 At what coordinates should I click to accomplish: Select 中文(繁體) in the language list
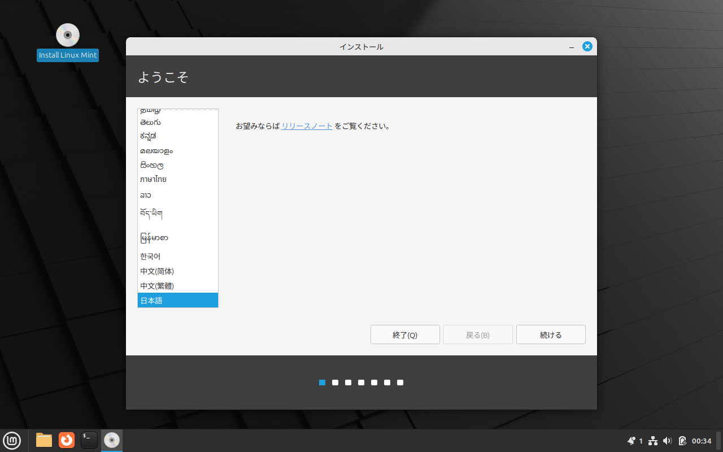click(178, 286)
